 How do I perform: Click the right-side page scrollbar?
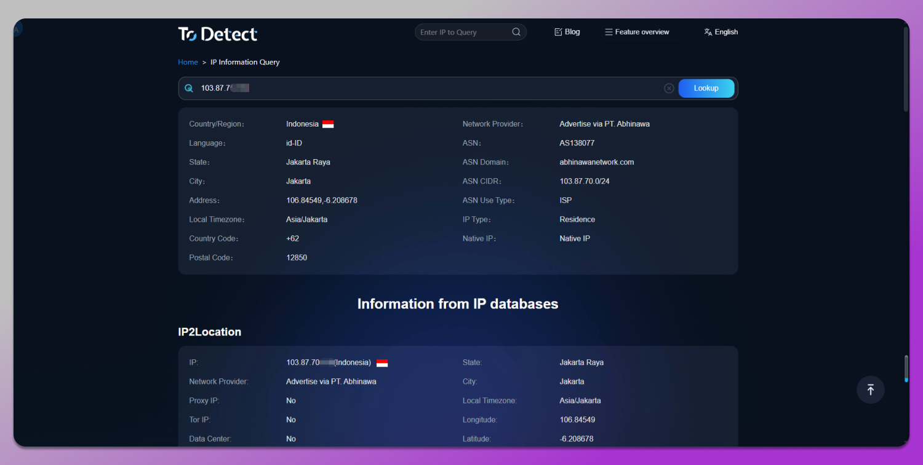click(905, 369)
